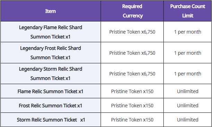212x127 pixels.
Task: Click Legendary Flame row's Pristine Token x6,750 price
Action: click(x=132, y=32)
